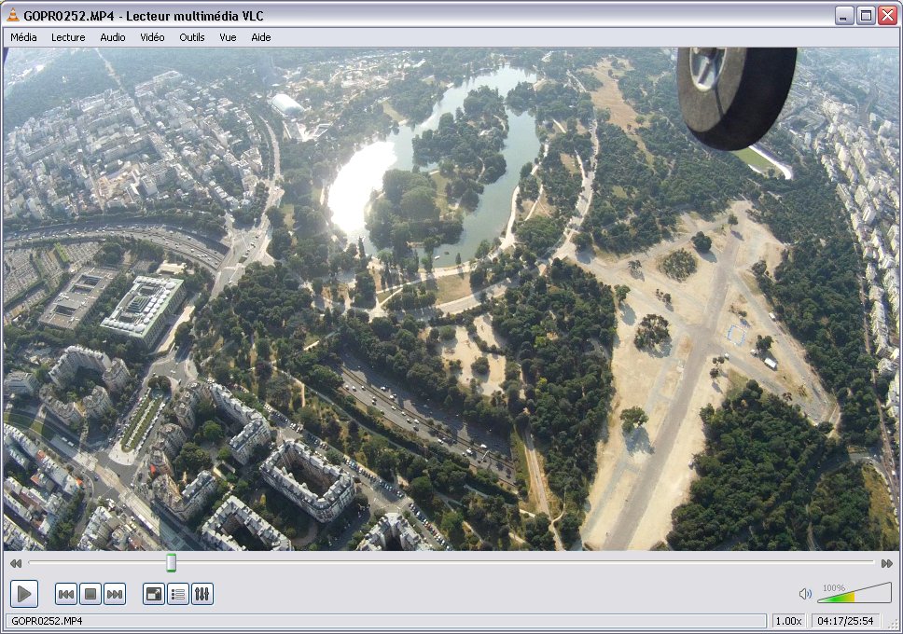This screenshot has width=903, height=634.
Task: Open the Outils menu
Action: click(192, 37)
